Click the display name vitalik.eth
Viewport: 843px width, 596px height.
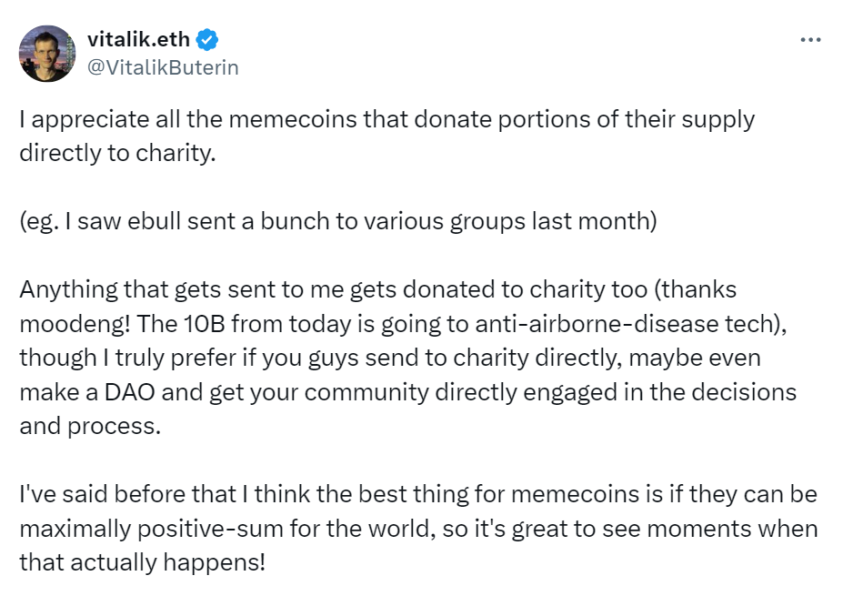[139, 39]
